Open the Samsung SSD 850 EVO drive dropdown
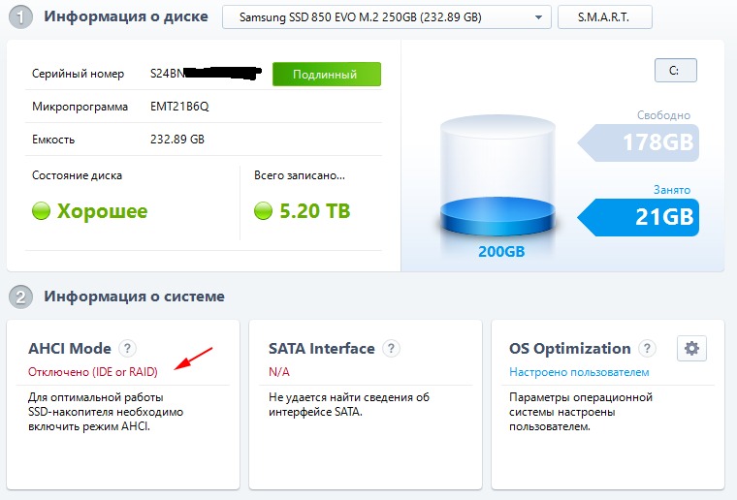Screen dimensions: 737x500 pos(387,17)
